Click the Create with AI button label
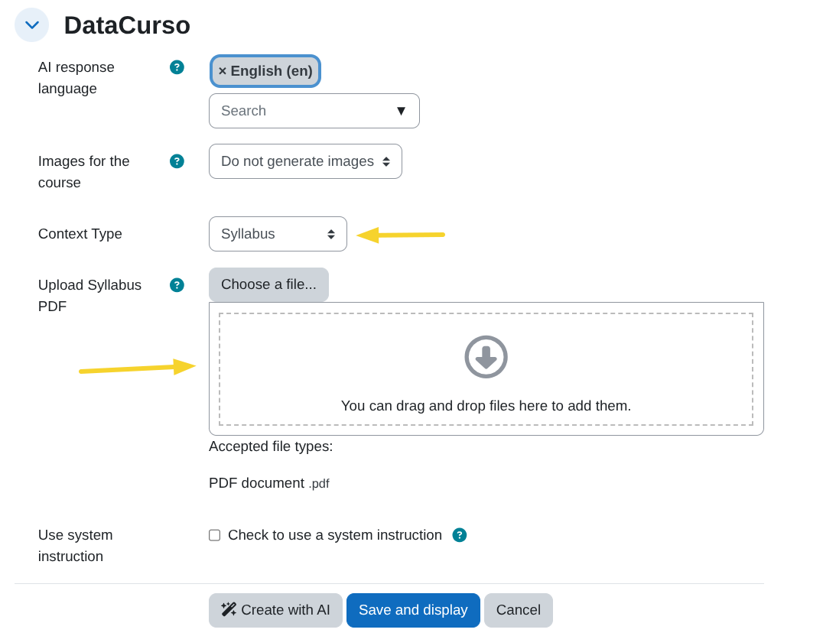Viewport: 823px width, 636px height. pos(285,610)
